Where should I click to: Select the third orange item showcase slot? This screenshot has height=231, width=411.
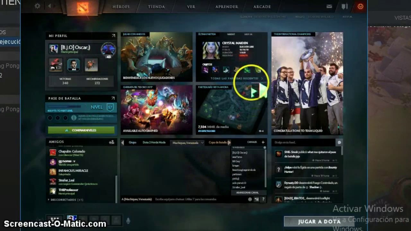91,65
